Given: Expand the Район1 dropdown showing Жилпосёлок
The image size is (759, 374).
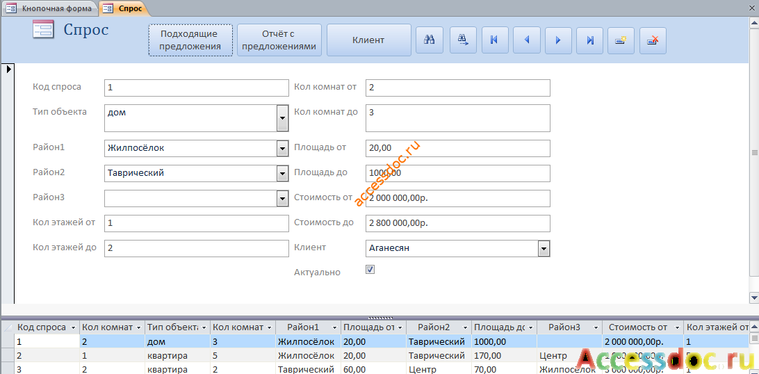Looking at the screenshot, I should [x=283, y=149].
